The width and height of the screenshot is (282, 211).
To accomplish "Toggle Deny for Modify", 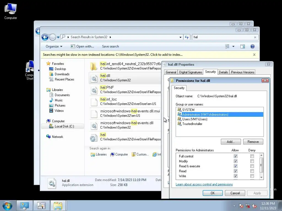I will point(252,161).
